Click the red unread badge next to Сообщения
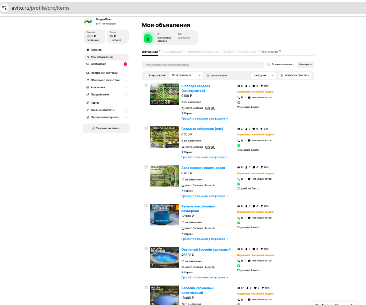This screenshot has width=366, height=305. [x=125, y=64]
